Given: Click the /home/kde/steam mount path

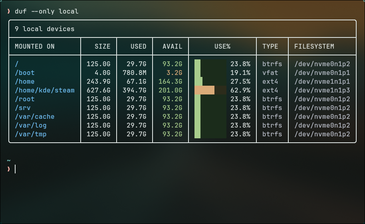Looking at the screenshot, I should click(45, 90).
